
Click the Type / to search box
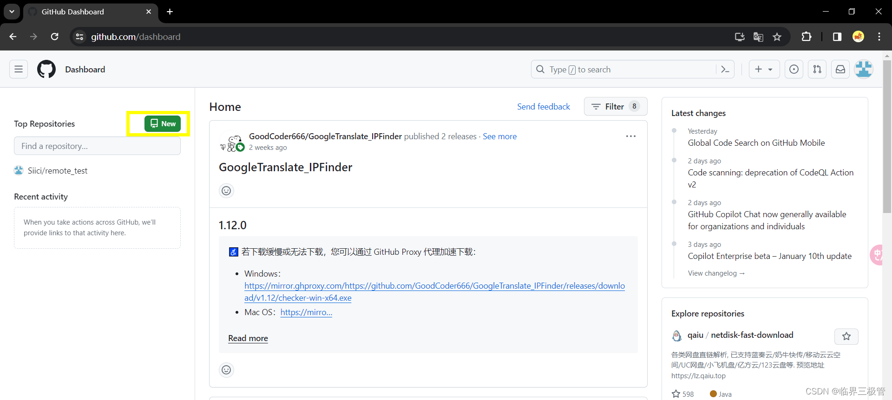pyautogui.click(x=623, y=69)
